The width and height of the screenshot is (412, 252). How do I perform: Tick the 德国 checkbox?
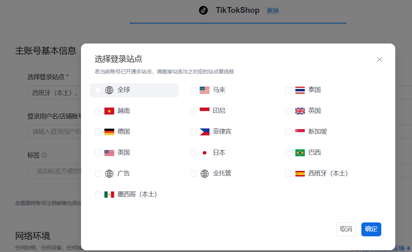98,132
